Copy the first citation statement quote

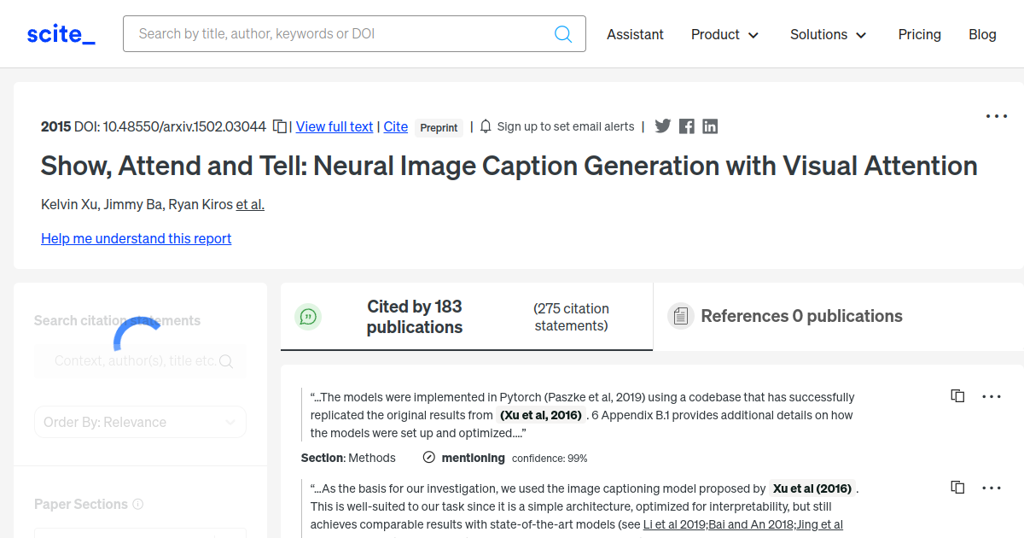coord(957,395)
